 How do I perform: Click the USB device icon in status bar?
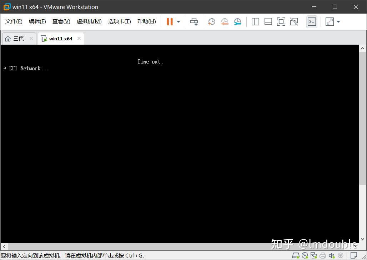tap(341, 255)
